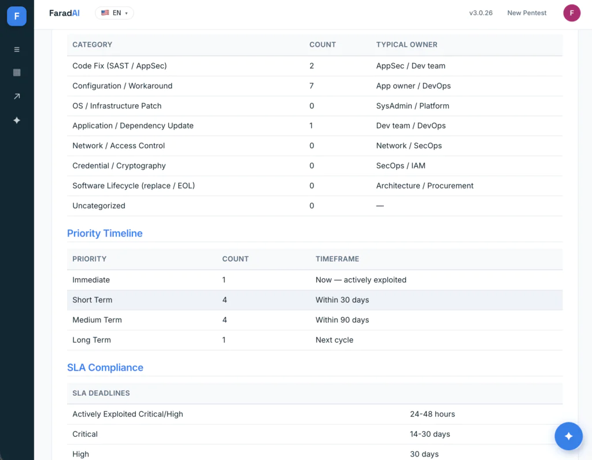Select the Network / Access Control row
Screen dimensions: 592x460
tap(314, 145)
